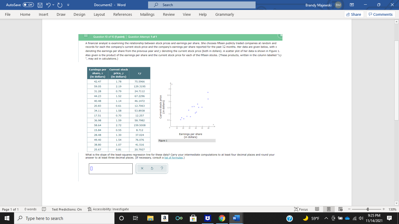
Task: Open the Layout ribbon tab
Action: tap(99, 14)
